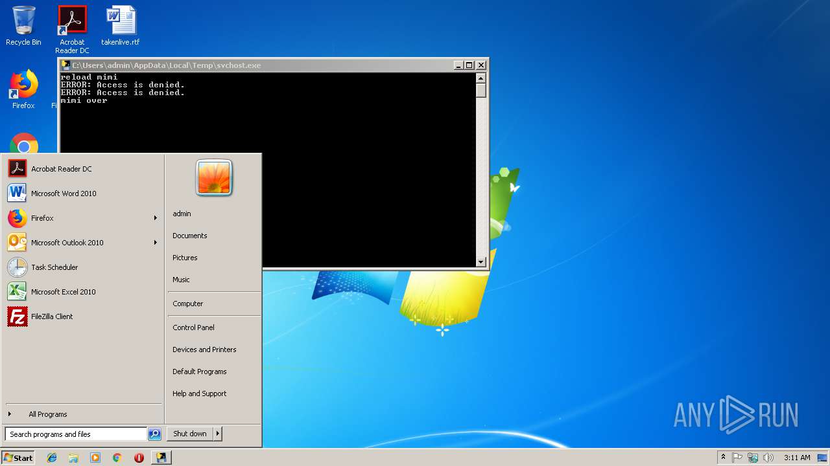Click the search magnifier button
Viewport: 830px width, 466px height.
point(154,434)
